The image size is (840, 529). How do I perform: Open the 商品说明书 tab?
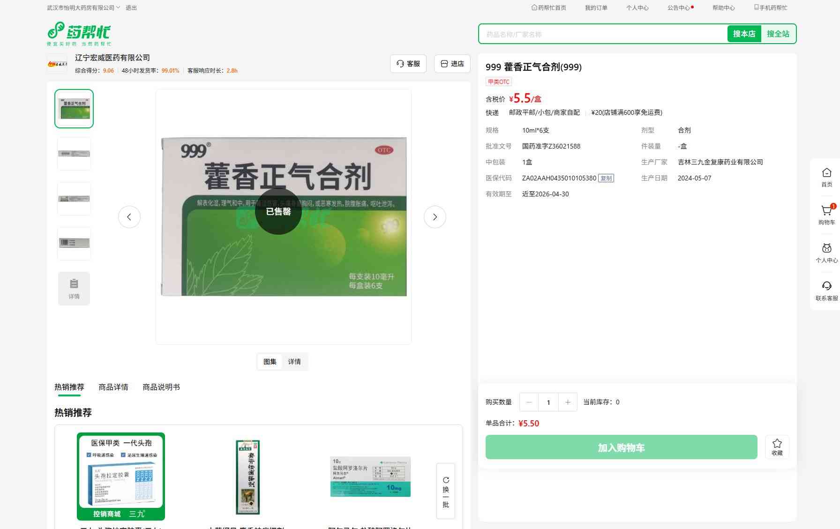161,387
